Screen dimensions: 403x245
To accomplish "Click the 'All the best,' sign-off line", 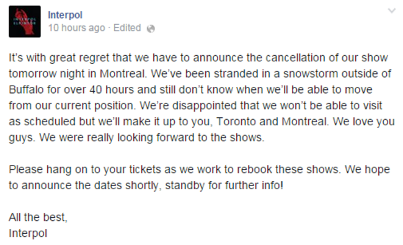I will [x=38, y=217].
